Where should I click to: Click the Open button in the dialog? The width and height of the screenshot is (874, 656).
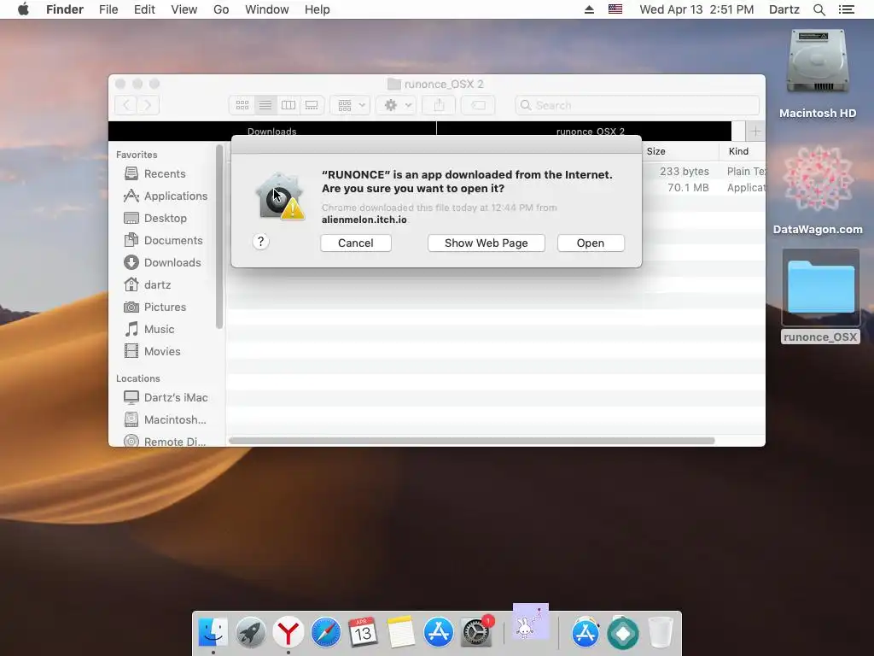(x=591, y=243)
